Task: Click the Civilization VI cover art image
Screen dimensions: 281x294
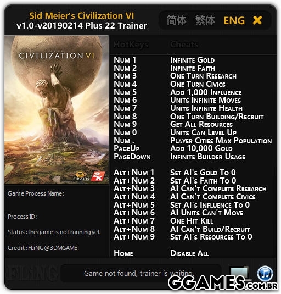Action: click(57, 110)
